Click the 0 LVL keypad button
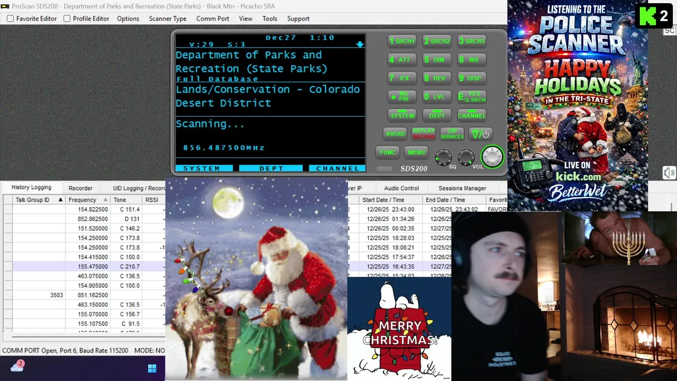 (437, 97)
